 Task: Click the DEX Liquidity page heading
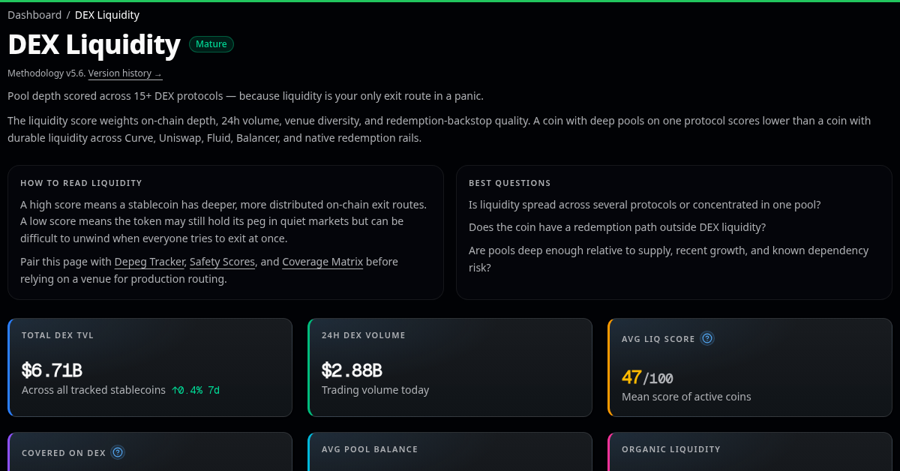[x=94, y=45]
